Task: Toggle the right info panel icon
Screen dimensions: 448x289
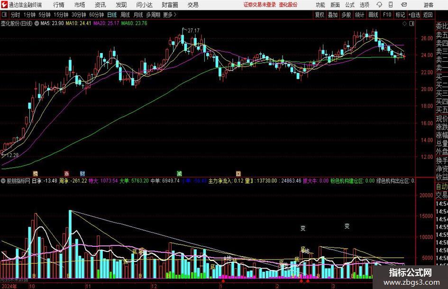Action: coord(411,24)
